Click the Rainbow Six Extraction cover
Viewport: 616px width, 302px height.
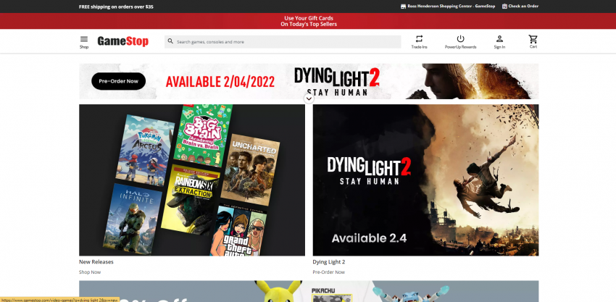pos(191,199)
